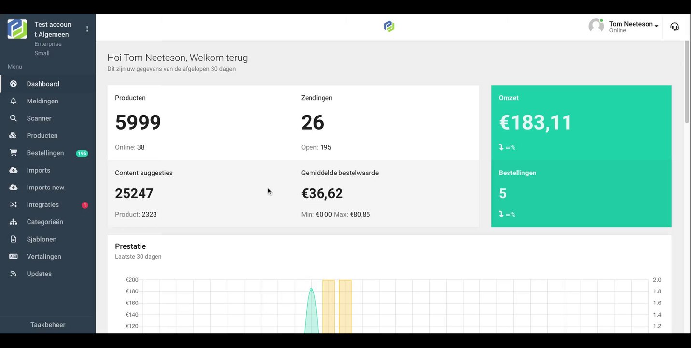Click the Vertalingen language card icon
This screenshot has width=691, height=348.
click(14, 257)
